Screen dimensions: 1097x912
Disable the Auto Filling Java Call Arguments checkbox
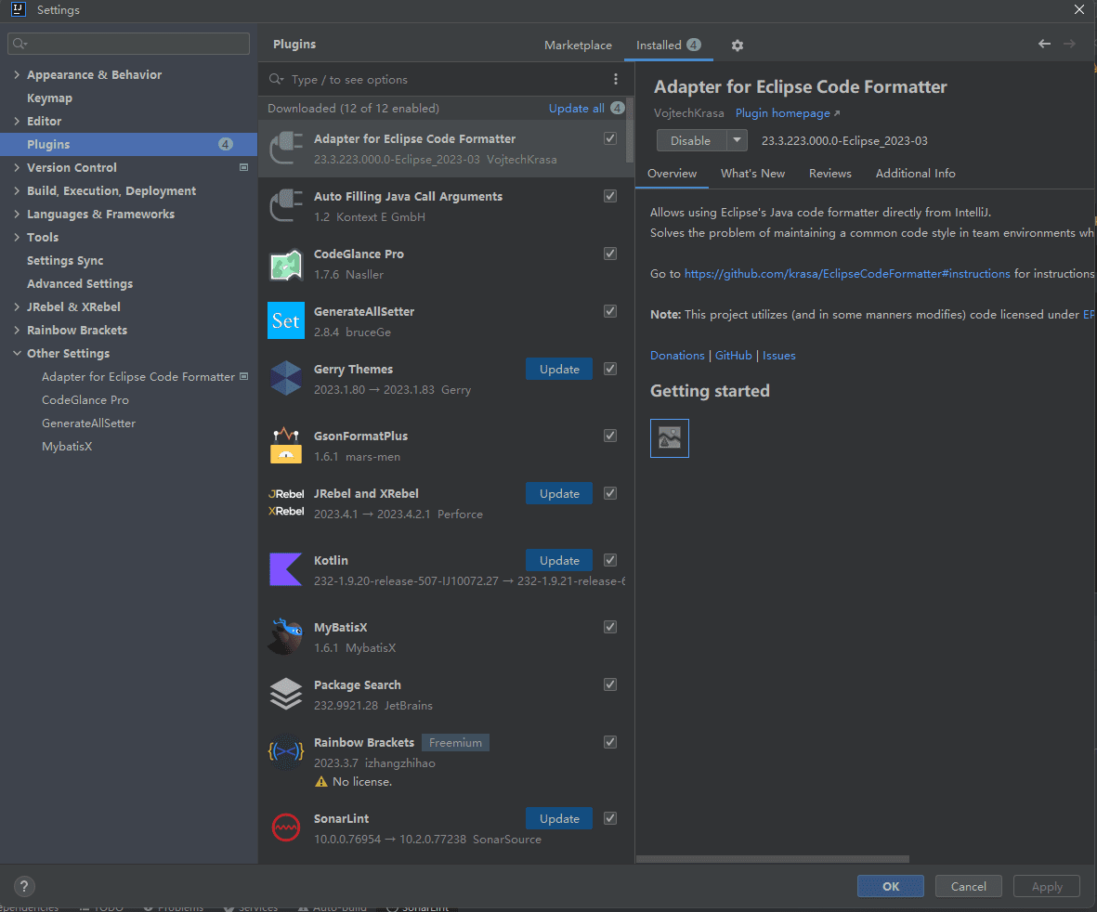(x=610, y=196)
